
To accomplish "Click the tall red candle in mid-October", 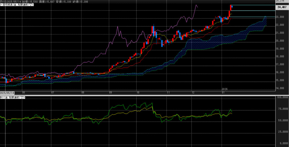I will point(152,30).
